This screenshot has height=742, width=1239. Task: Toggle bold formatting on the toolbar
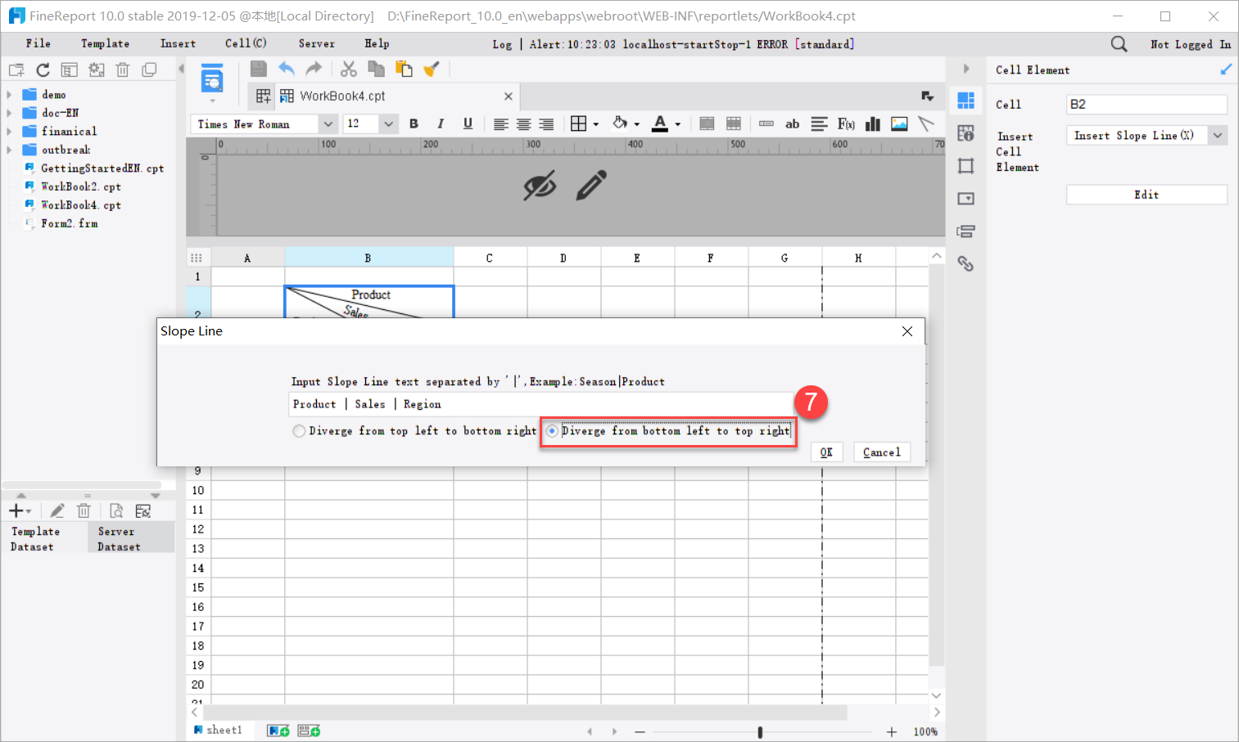[414, 124]
